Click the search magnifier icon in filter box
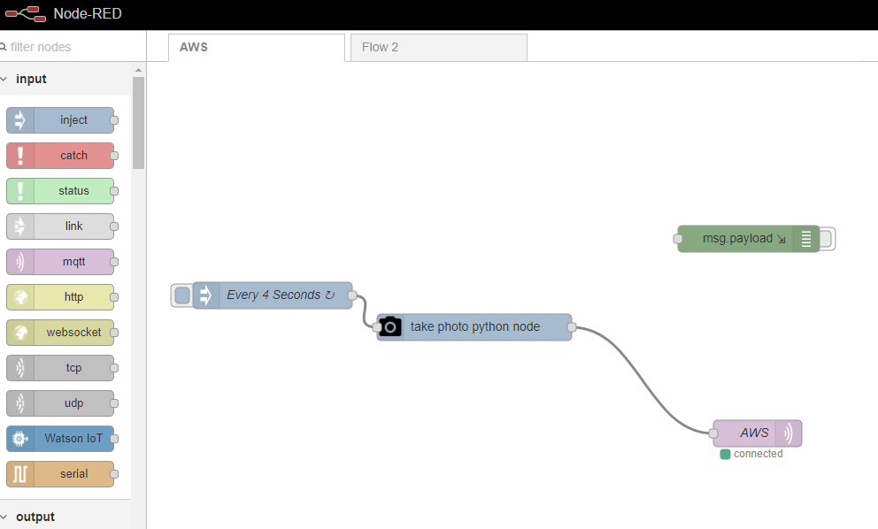878x529 pixels. click(x=3, y=47)
